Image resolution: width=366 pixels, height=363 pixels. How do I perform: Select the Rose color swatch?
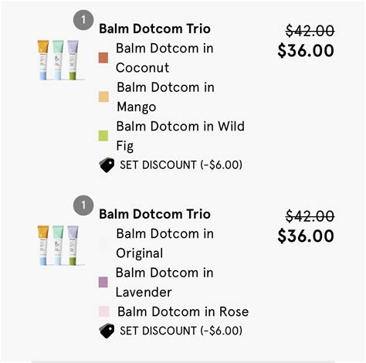click(x=104, y=311)
